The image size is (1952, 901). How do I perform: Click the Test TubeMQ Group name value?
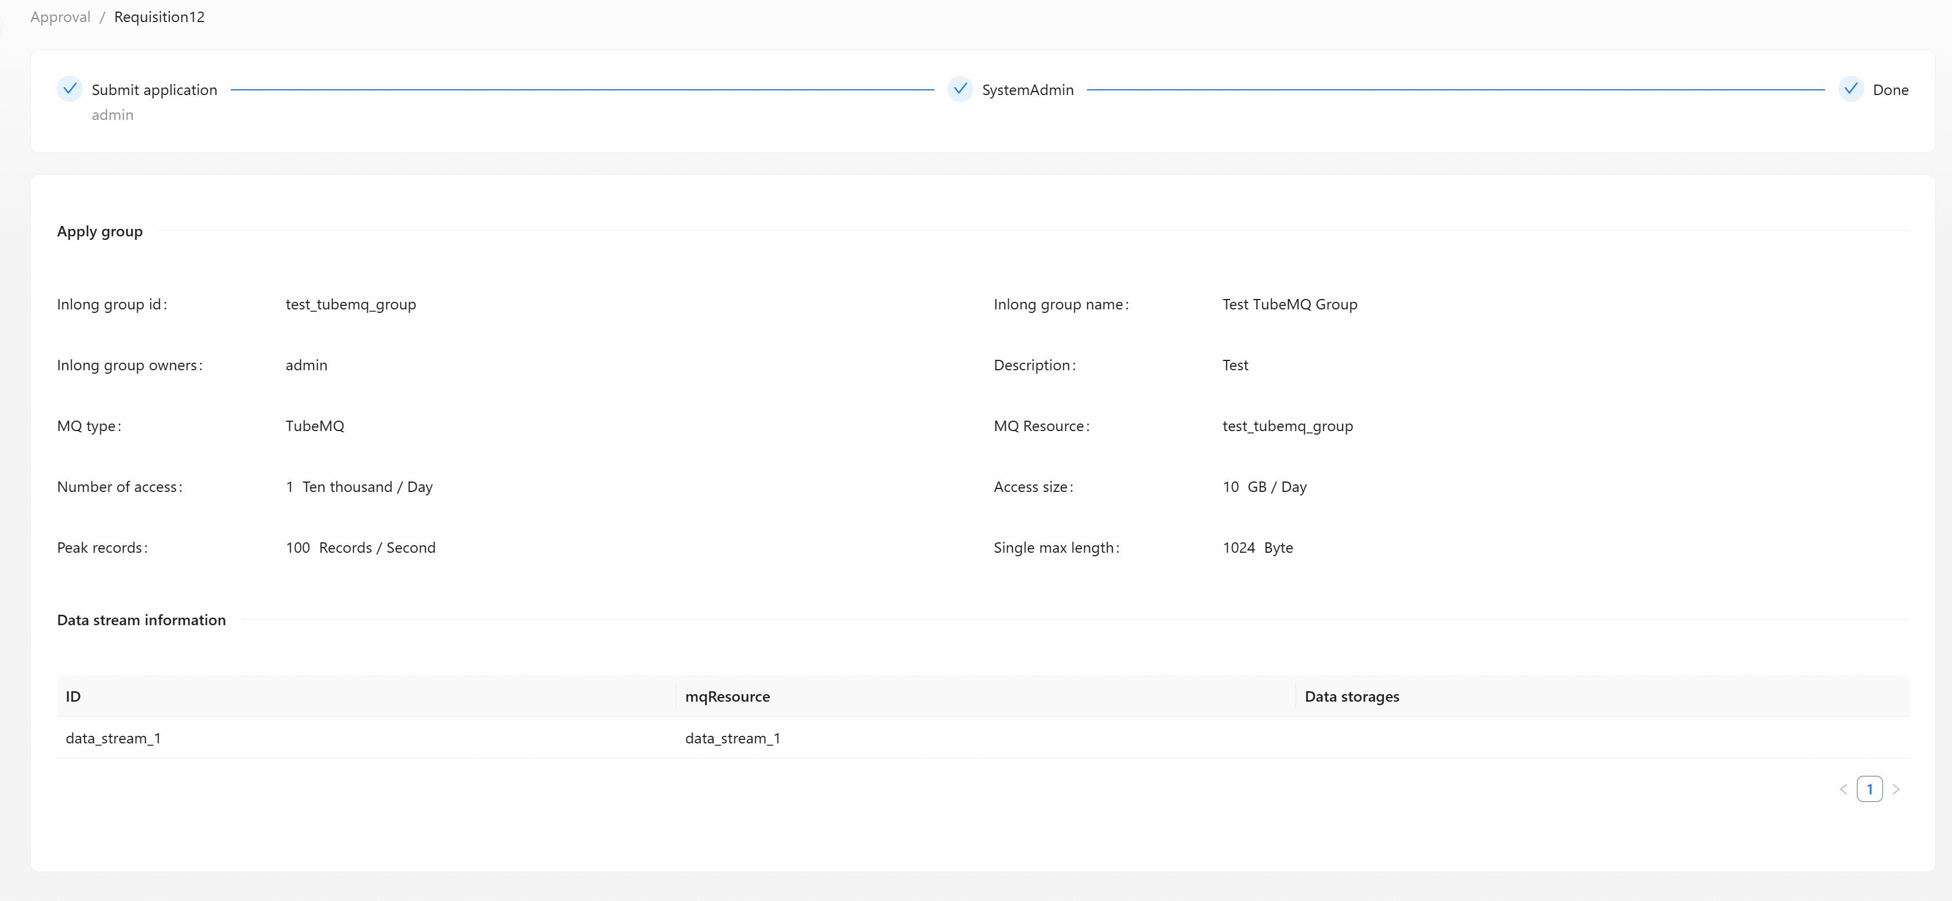coord(1289,304)
